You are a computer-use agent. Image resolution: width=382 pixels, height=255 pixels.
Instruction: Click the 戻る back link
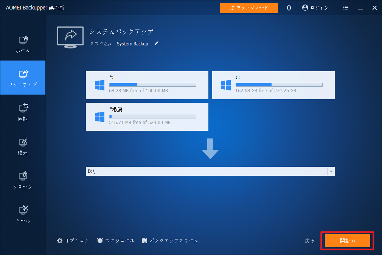tap(310, 241)
